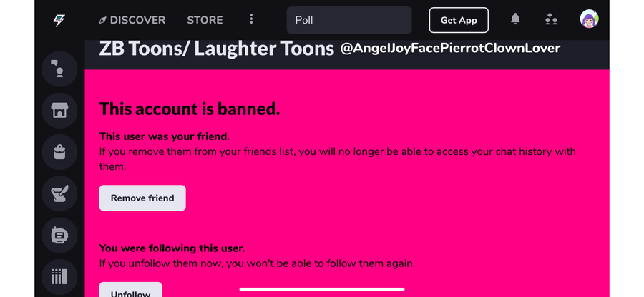Click your profile avatar in the top right
This screenshot has width=644, height=297.
pyautogui.click(x=589, y=20)
